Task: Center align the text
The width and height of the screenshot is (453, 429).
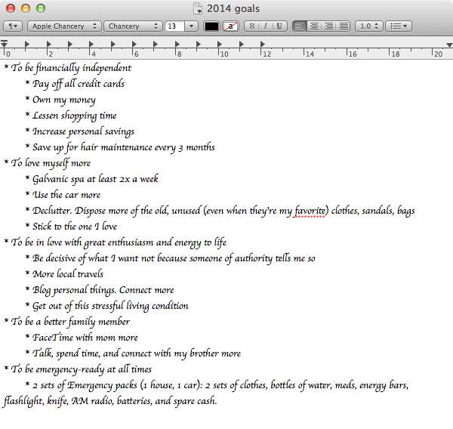Action: coord(314,26)
